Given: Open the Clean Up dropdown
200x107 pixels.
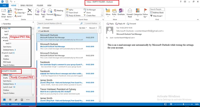Looking at the screenshot, I should click(x=20, y=13).
